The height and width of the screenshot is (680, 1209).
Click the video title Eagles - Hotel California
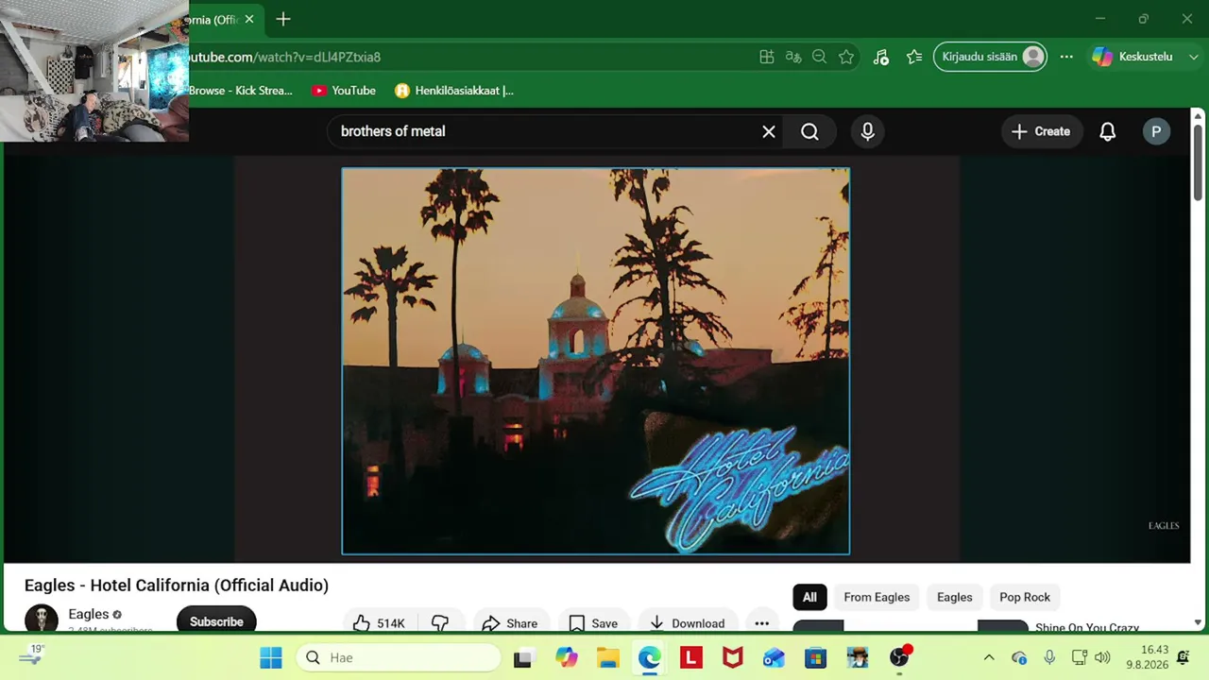177,586
